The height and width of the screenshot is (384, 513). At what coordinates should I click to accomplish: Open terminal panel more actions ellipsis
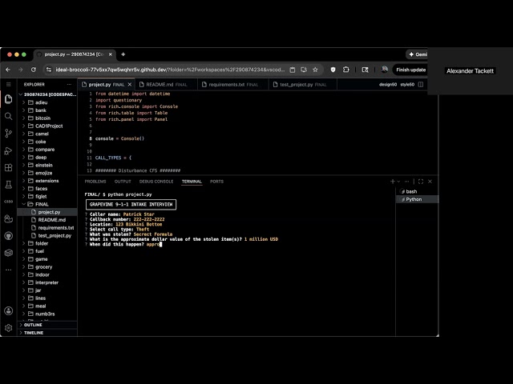(406, 182)
